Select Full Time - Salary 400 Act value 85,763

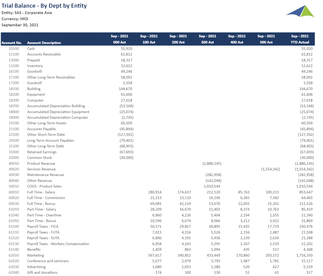point(244,192)
